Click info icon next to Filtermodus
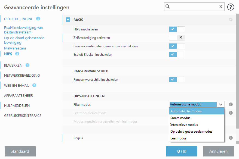 [x=231, y=104]
